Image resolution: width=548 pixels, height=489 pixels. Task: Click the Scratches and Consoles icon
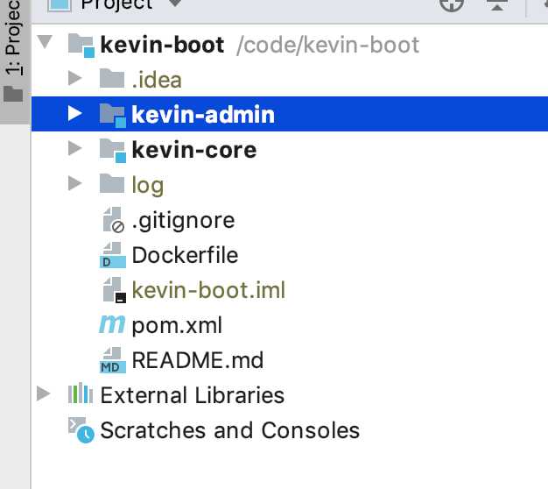tap(81, 430)
